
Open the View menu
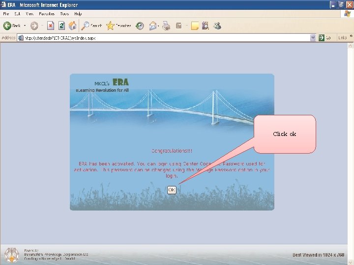[x=29, y=14]
